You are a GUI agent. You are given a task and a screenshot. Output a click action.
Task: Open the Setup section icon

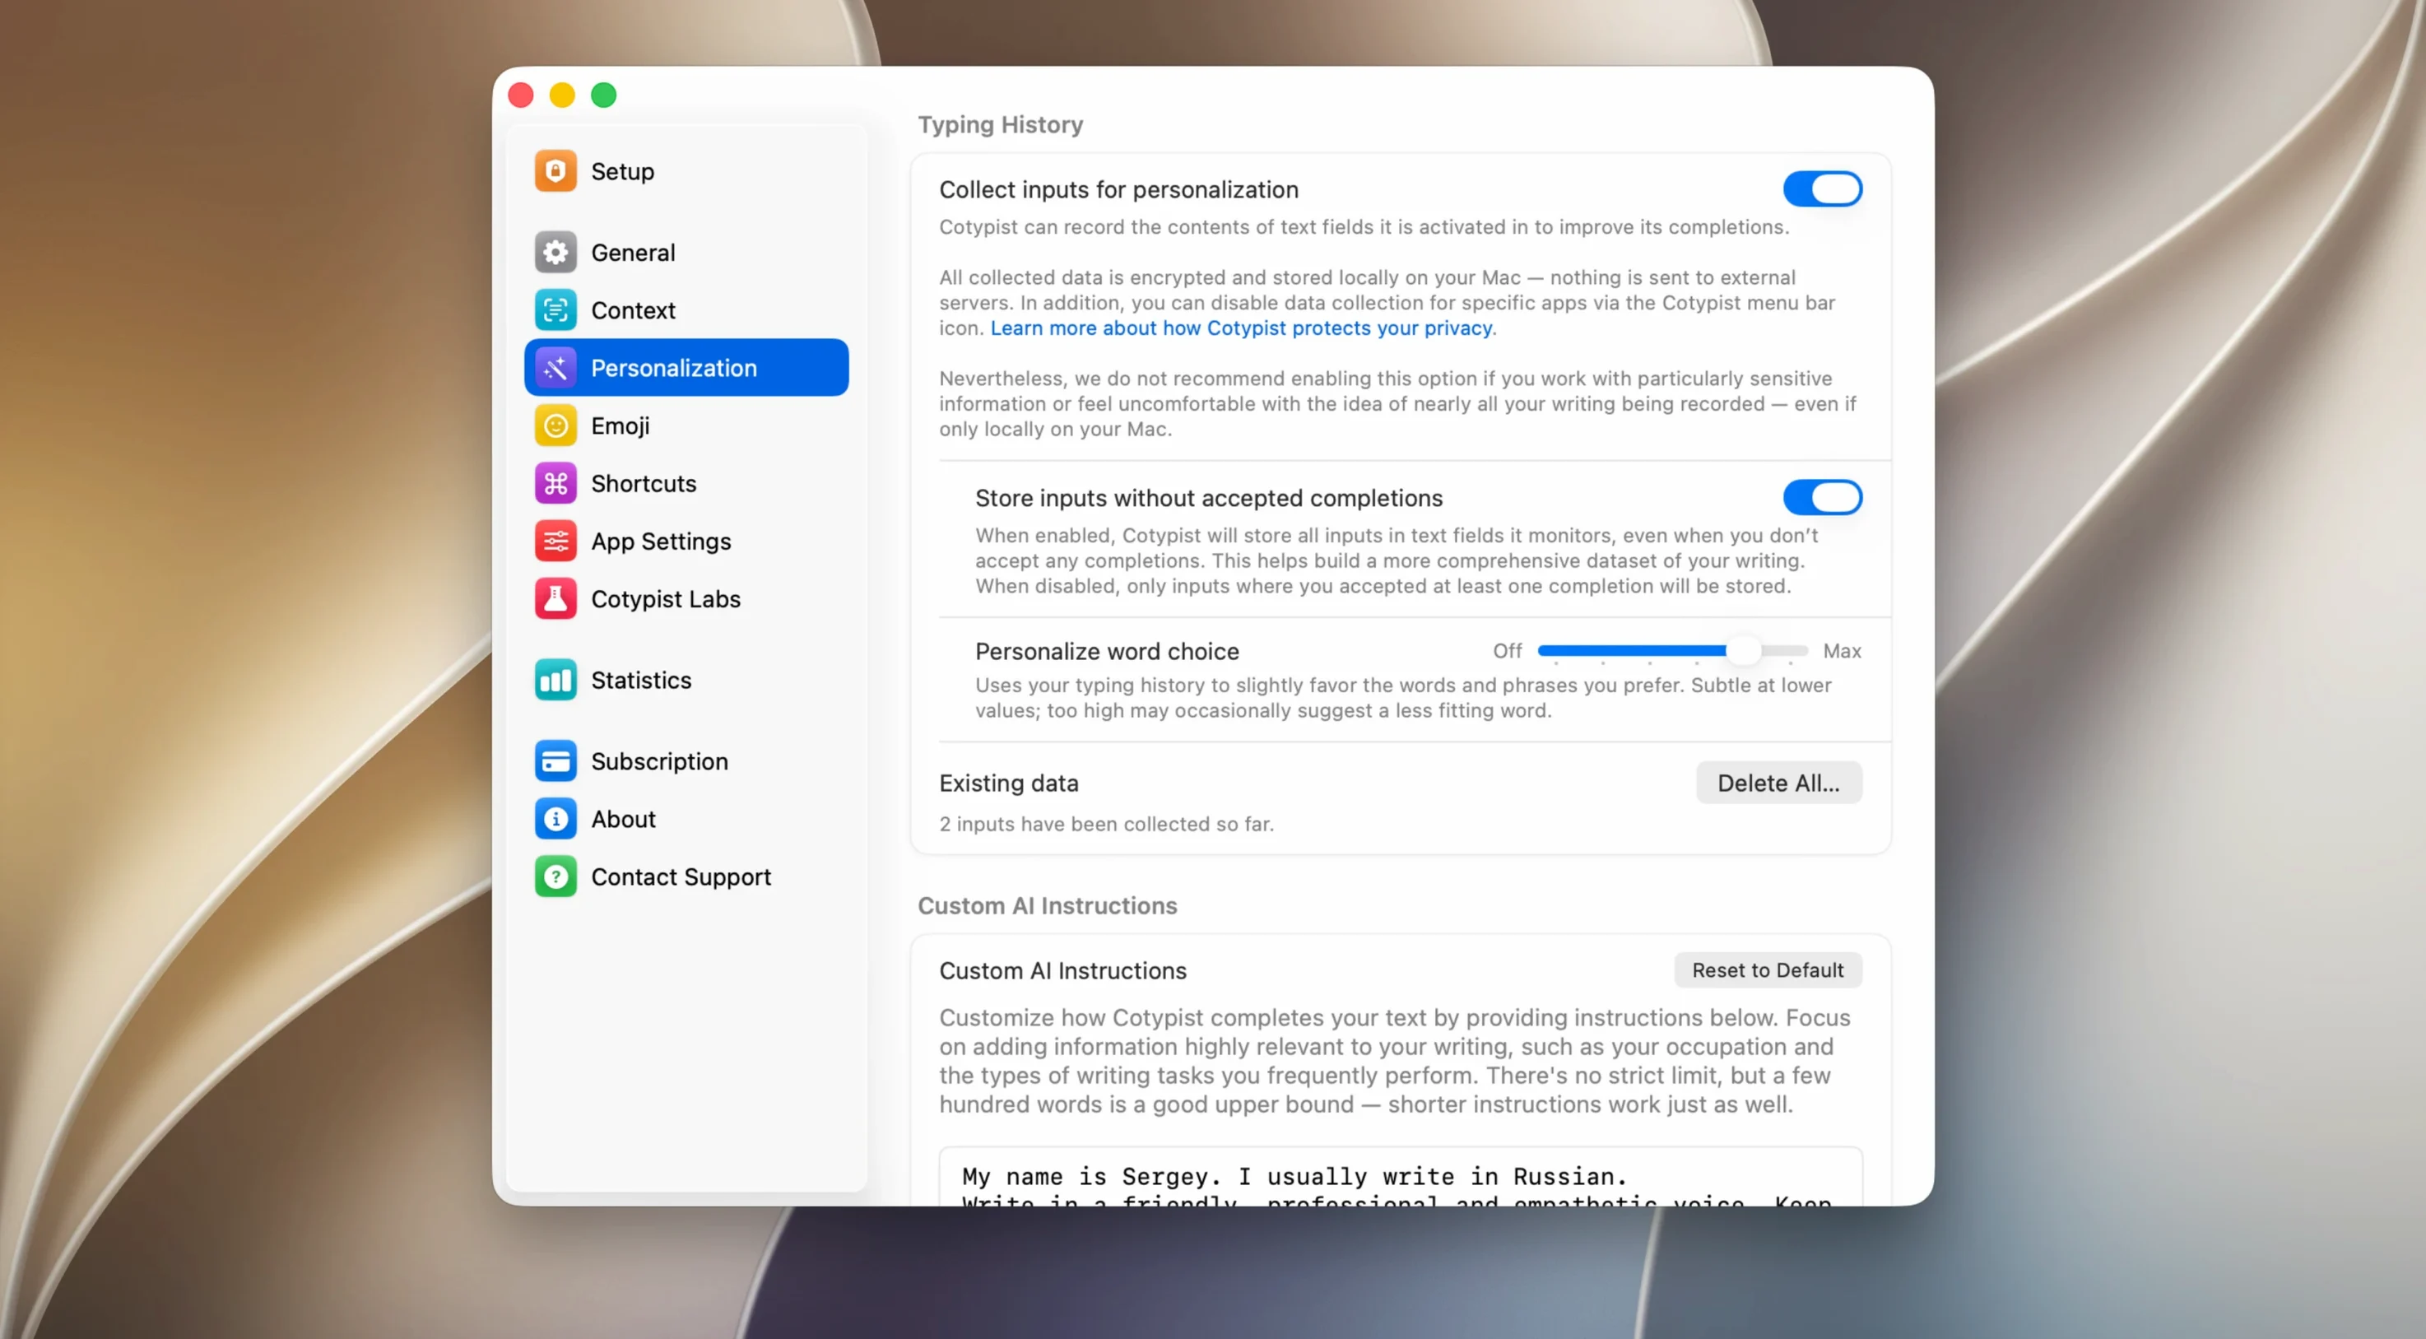pos(555,171)
